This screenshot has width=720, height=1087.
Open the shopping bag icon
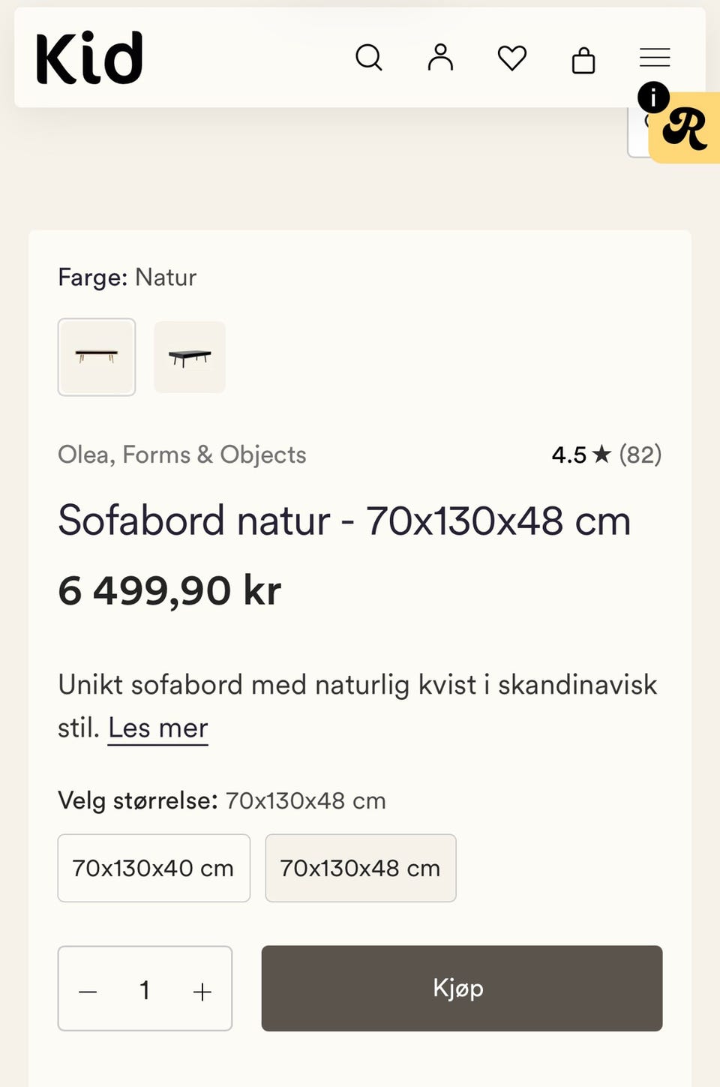pos(583,59)
